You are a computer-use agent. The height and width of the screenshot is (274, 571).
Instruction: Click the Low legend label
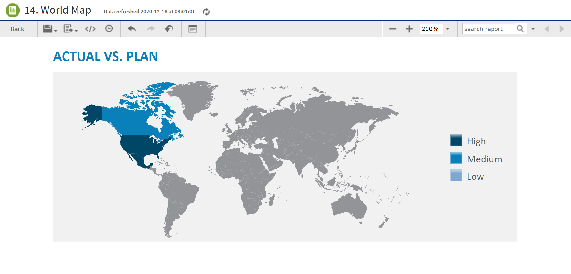(x=475, y=177)
